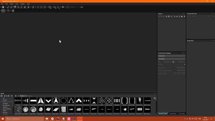Select the Textures shelf category

[5, 107]
